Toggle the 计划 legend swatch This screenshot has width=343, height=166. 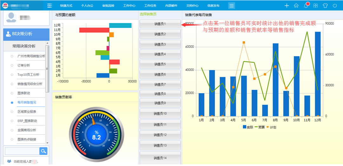267,127
